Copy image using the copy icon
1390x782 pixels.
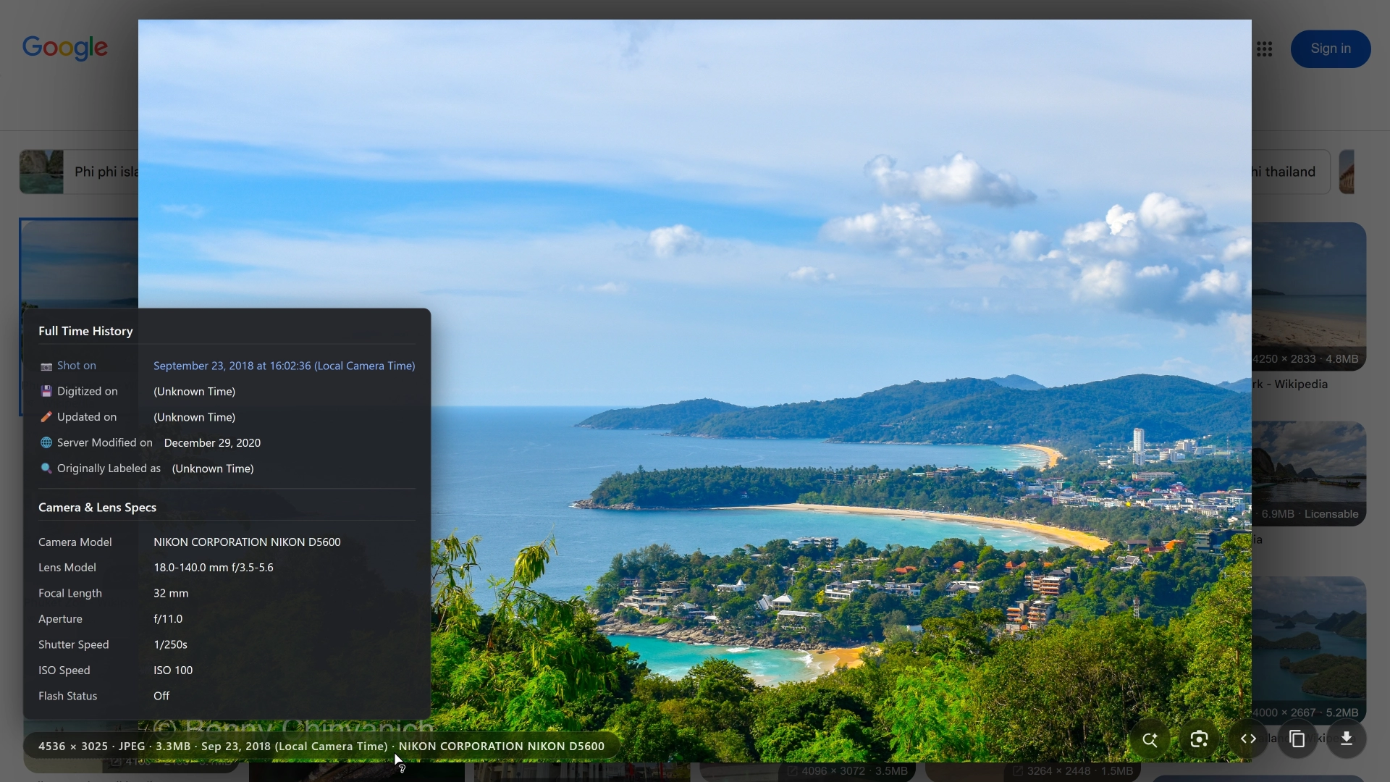[x=1297, y=739]
